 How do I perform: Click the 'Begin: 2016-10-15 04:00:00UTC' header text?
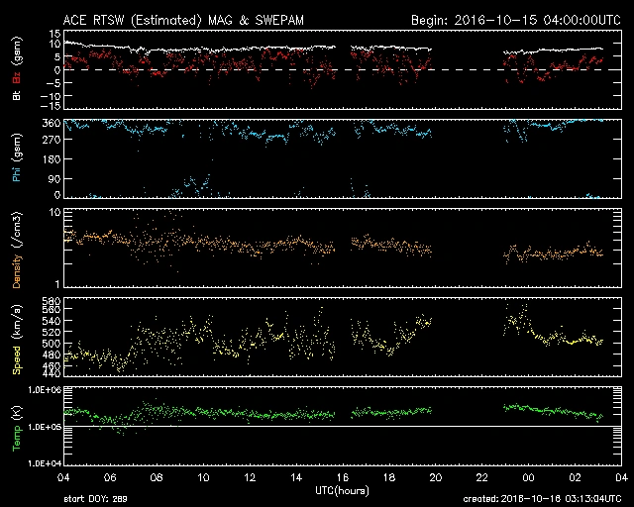(516, 20)
